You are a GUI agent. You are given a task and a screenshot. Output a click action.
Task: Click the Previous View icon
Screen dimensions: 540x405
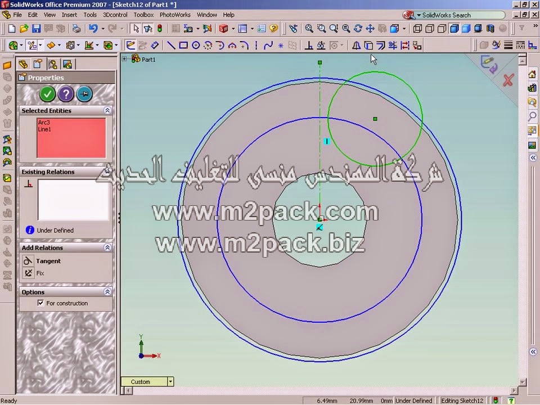[293, 28]
